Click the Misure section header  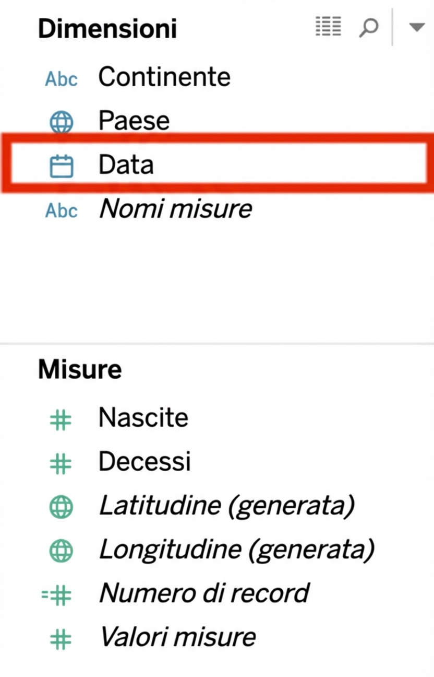pyautogui.click(x=80, y=370)
